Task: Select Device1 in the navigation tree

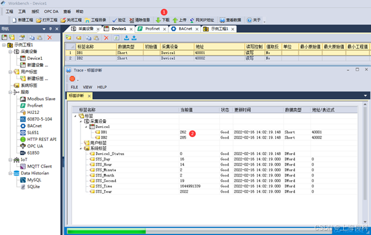Action: click(x=31, y=58)
